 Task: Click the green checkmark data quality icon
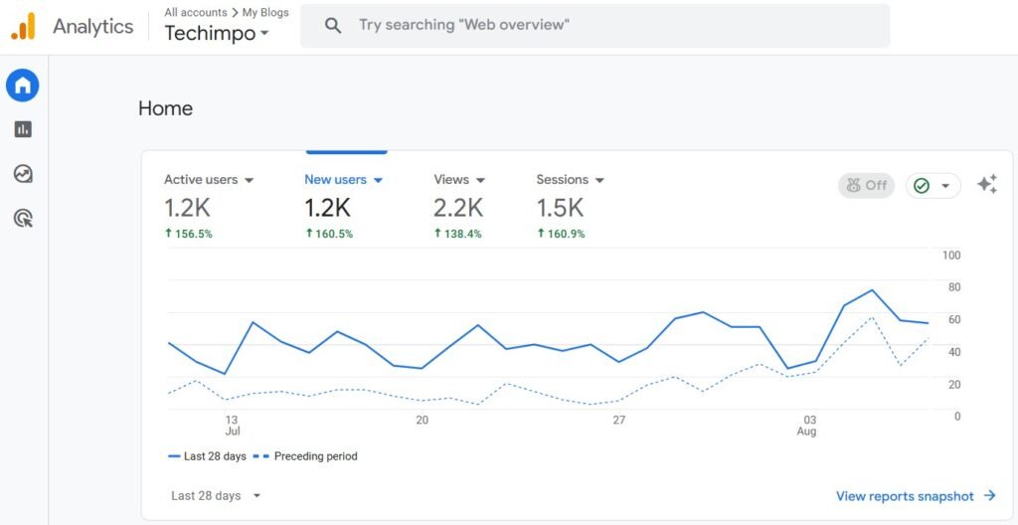coord(922,186)
